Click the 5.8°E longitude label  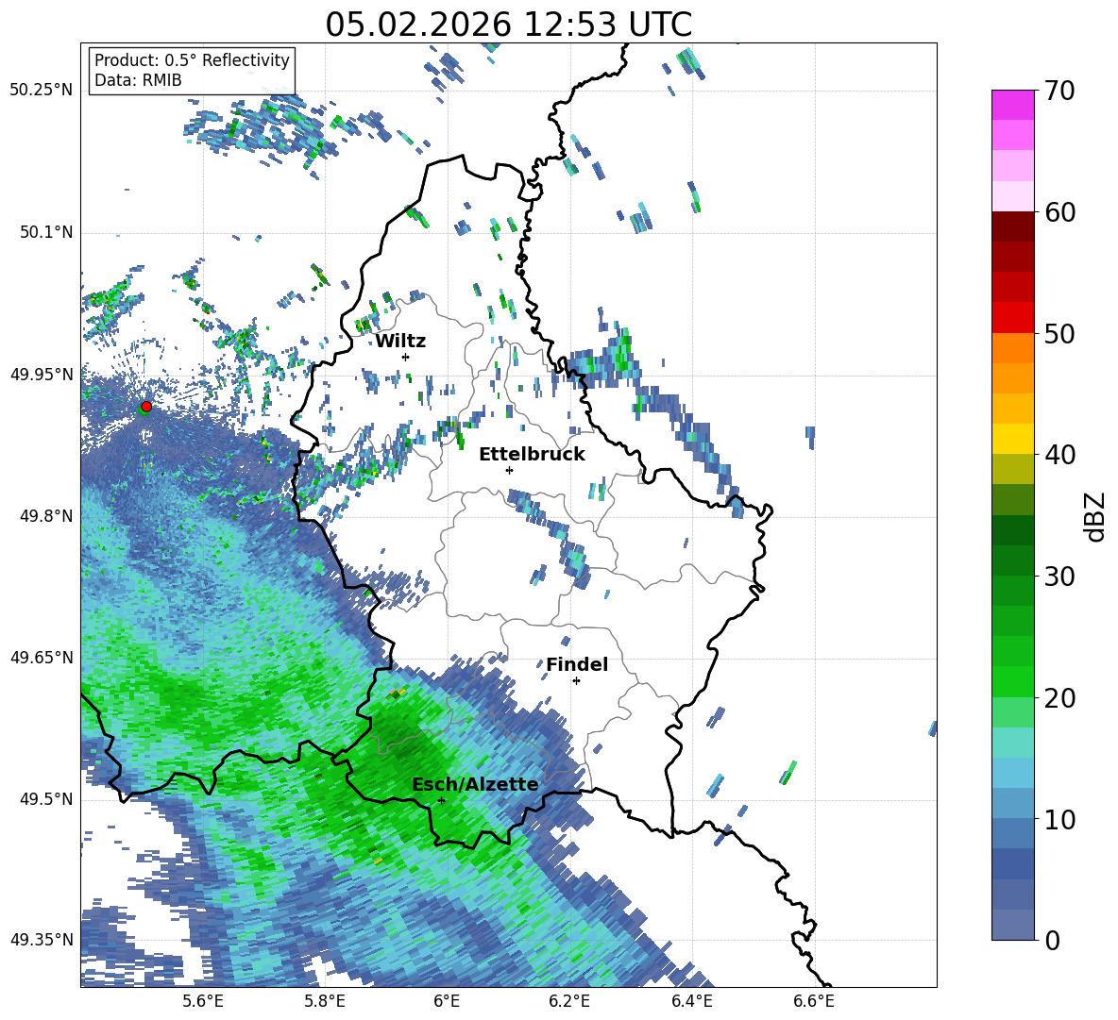(325, 1001)
